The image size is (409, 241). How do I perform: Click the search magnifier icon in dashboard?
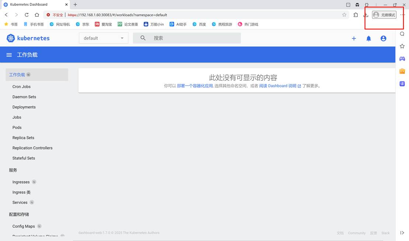tap(143, 38)
